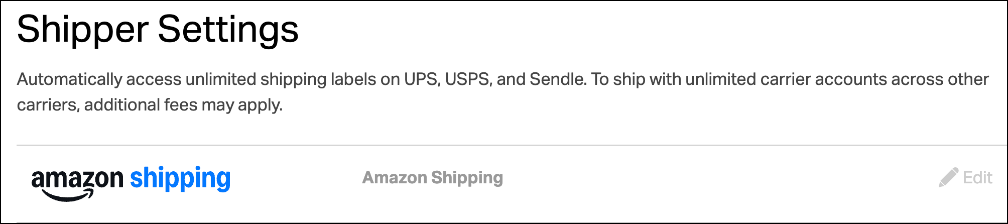This screenshot has width=1008, height=224.
Task: Click "unlimited carrier accounts" phrase
Action: click(786, 79)
